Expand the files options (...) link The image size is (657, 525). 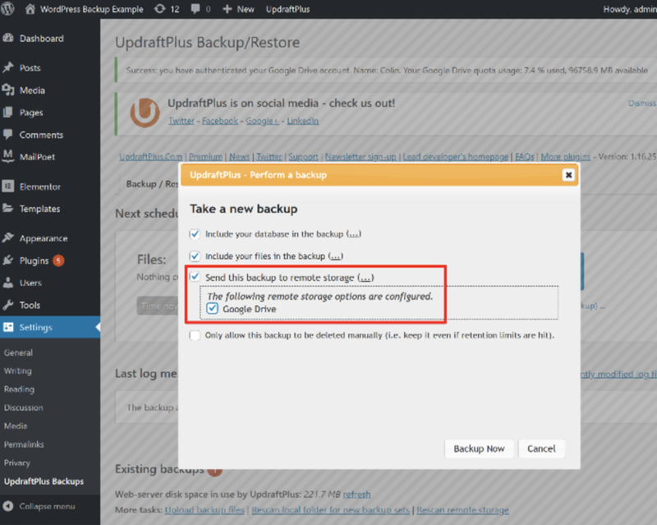click(336, 256)
